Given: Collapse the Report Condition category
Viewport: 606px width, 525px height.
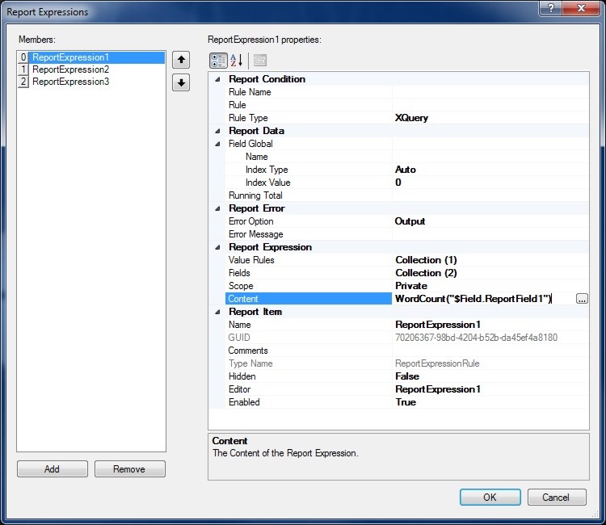Looking at the screenshot, I should coord(217,79).
